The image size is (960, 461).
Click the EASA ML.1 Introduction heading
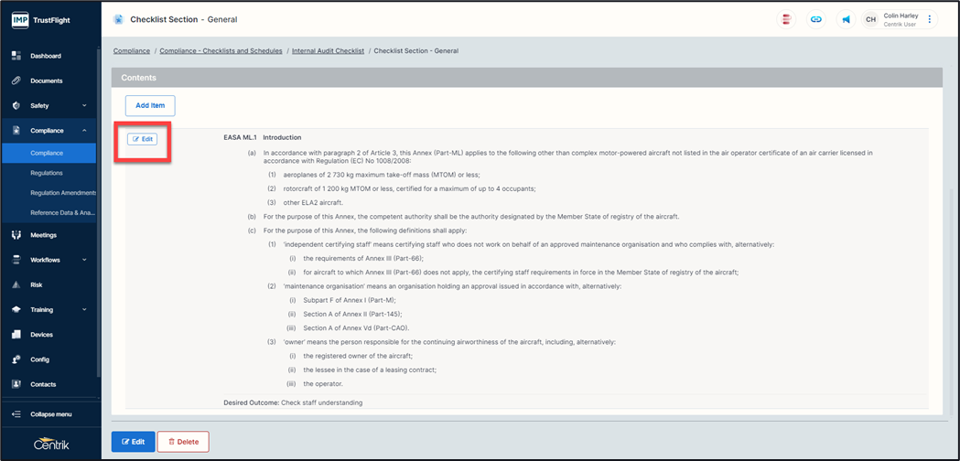263,138
